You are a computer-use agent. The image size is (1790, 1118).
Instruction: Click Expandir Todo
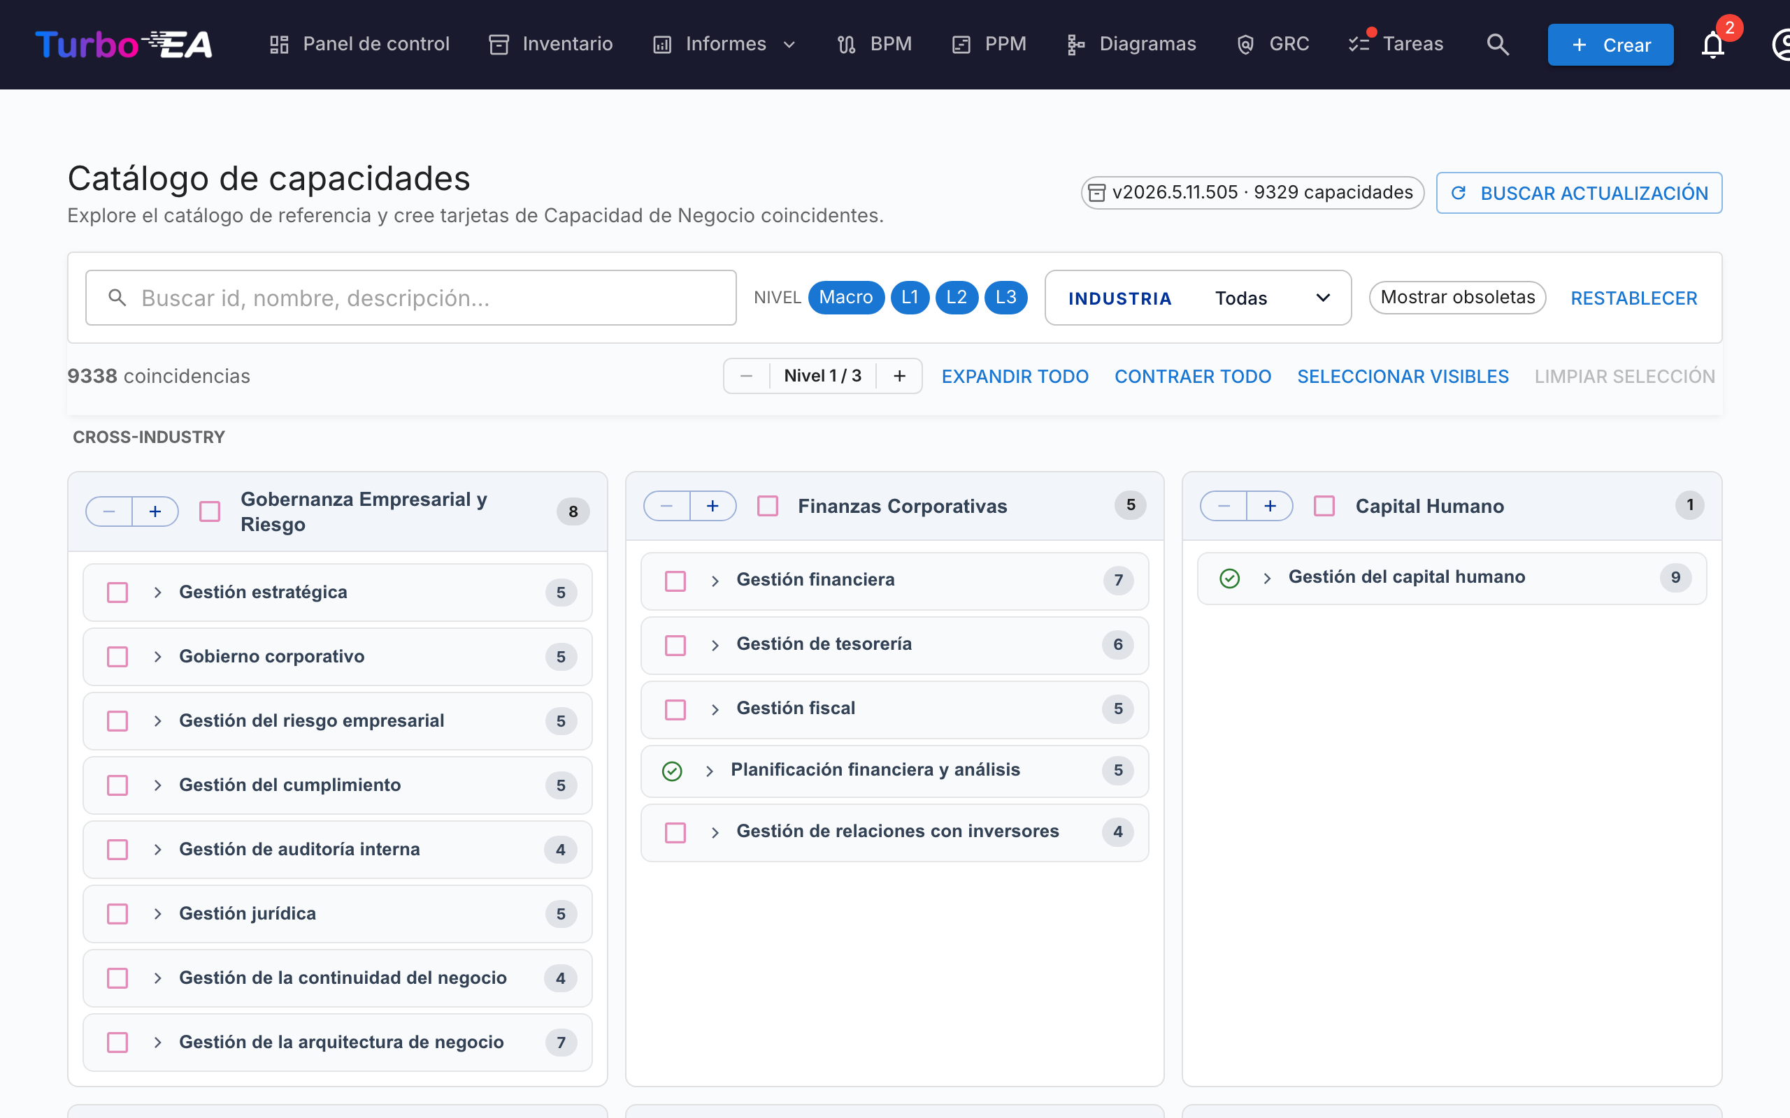1015,377
